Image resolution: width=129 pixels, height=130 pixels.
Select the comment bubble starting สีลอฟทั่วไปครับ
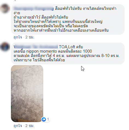pos(68,19)
